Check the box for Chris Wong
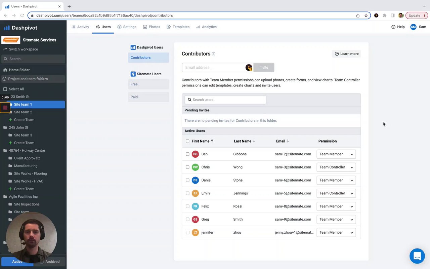The image size is (430, 269). click(187, 167)
